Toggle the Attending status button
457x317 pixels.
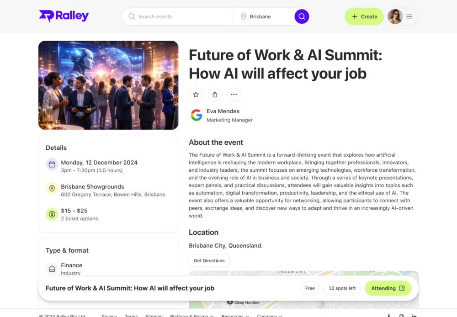click(x=388, y=288)
